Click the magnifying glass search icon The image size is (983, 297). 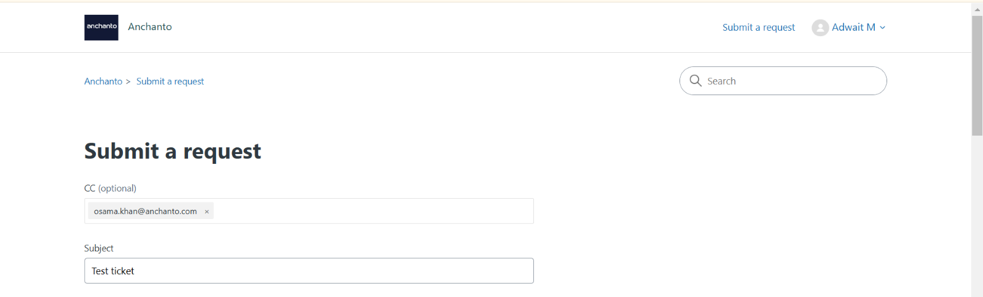click(x=695, y=80)
